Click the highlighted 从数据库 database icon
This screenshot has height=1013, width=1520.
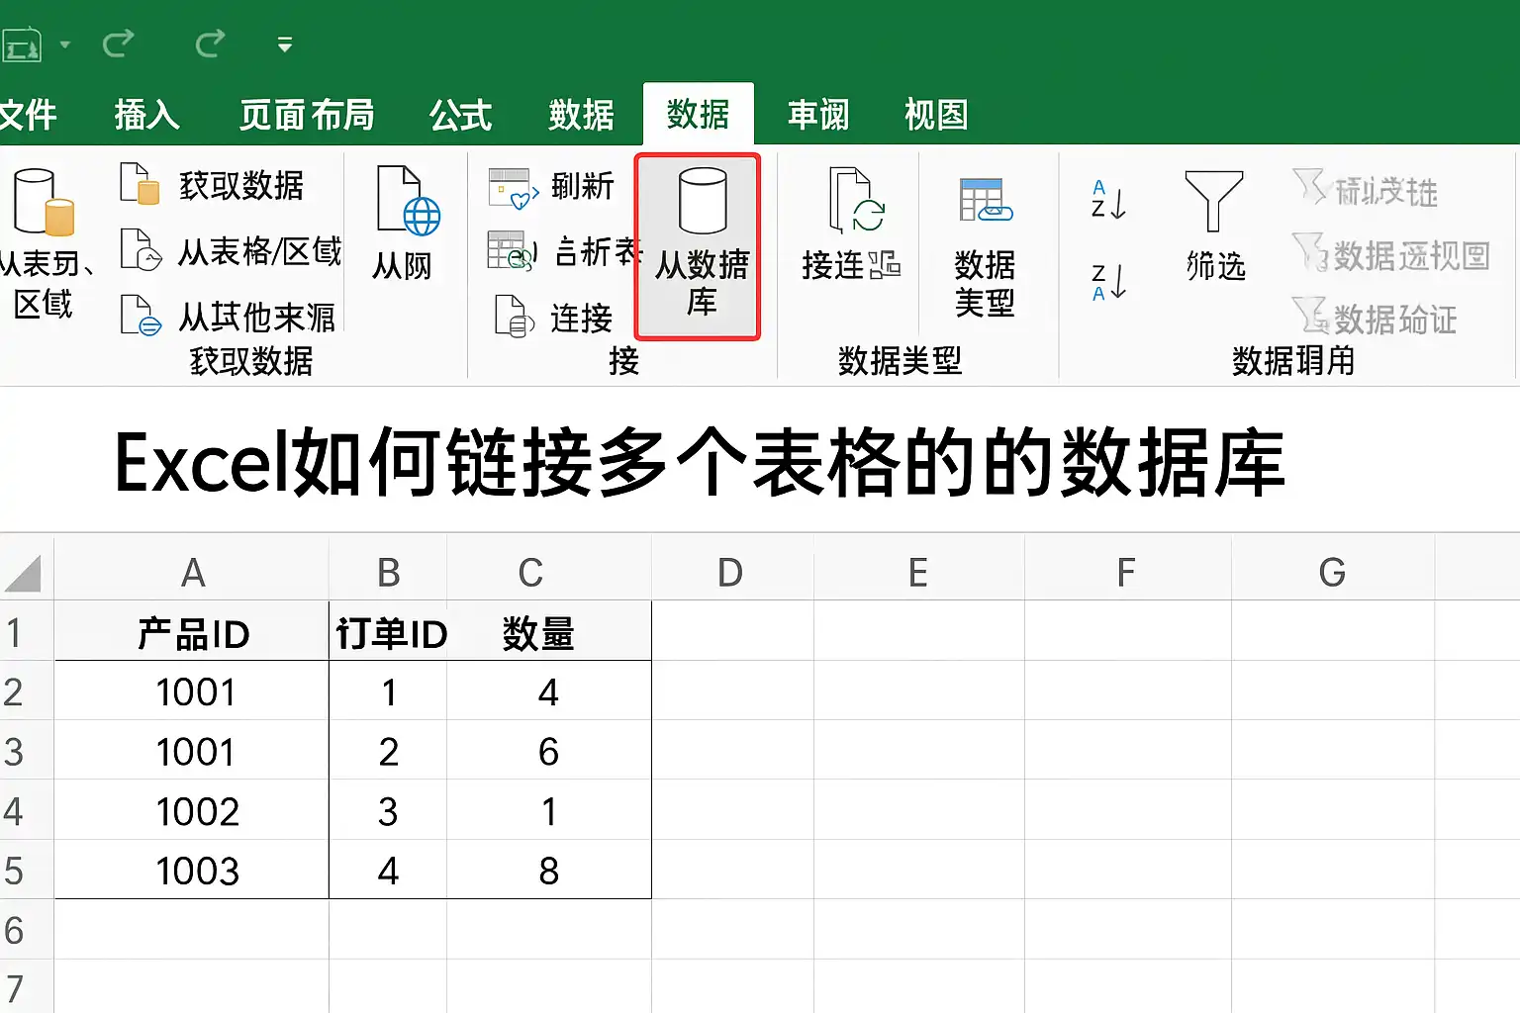pyautogui.click(x=702, y=201)
